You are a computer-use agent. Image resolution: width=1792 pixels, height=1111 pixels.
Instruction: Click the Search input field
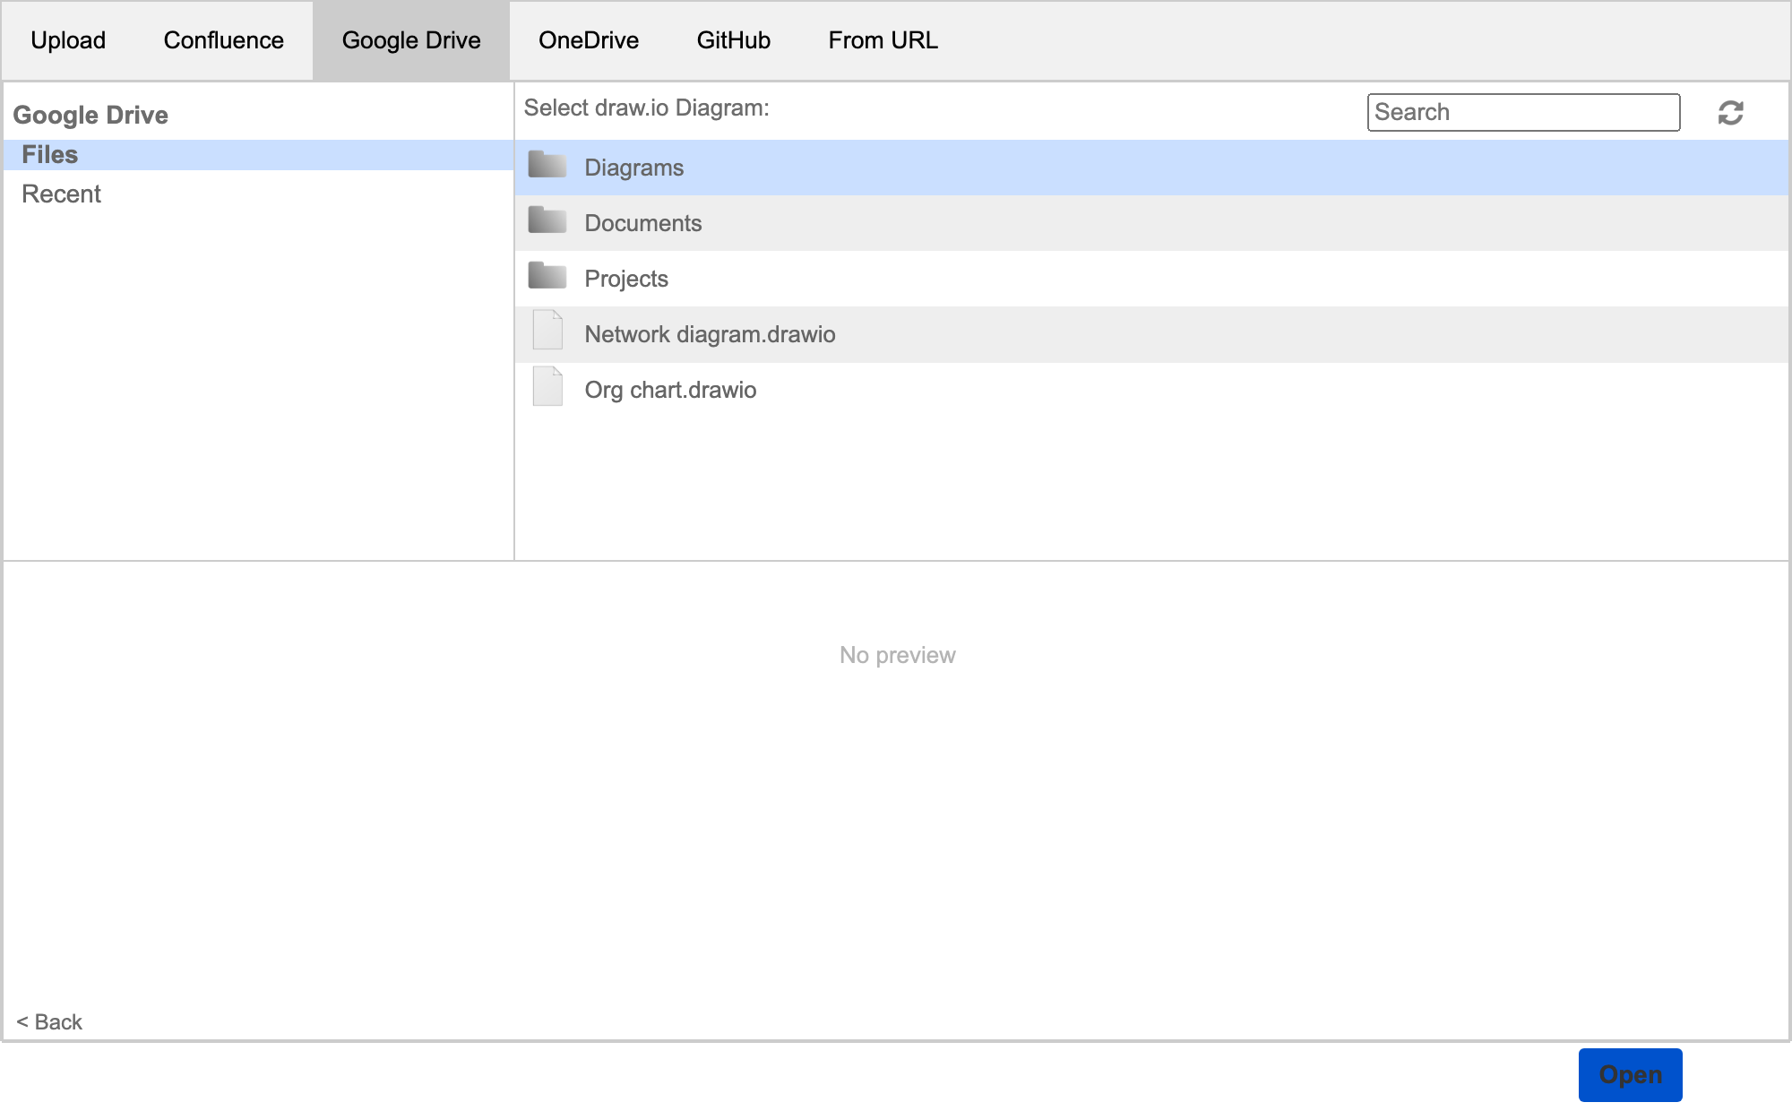tap(1523, 112)
